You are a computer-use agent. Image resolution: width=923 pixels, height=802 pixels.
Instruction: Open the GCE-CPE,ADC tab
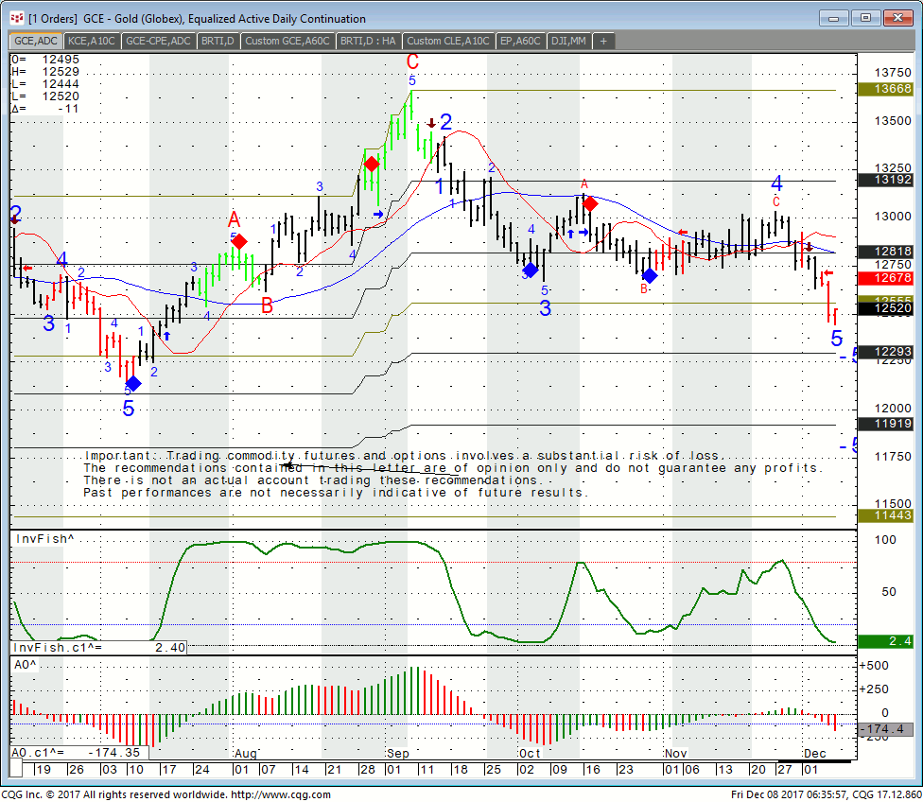tap(158, 41)
